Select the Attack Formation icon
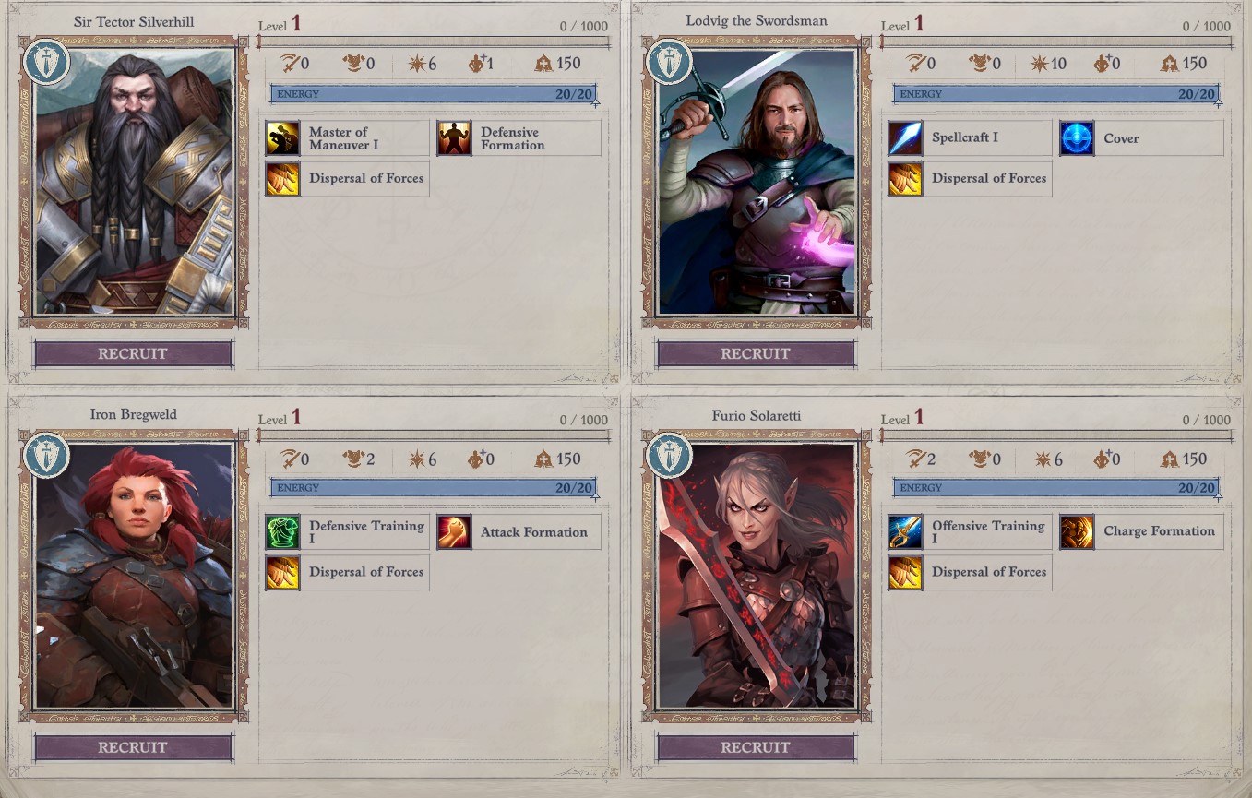Viewport: 1252px width, 798px height. click(454, 532)
